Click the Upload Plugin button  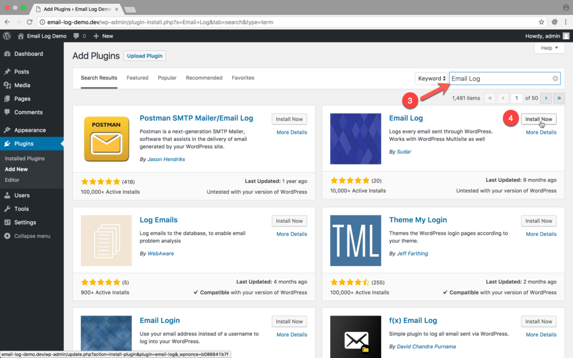[x=145, y=56]
